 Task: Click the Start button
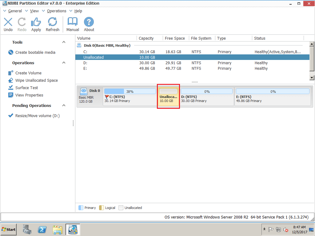coord(8,229)
